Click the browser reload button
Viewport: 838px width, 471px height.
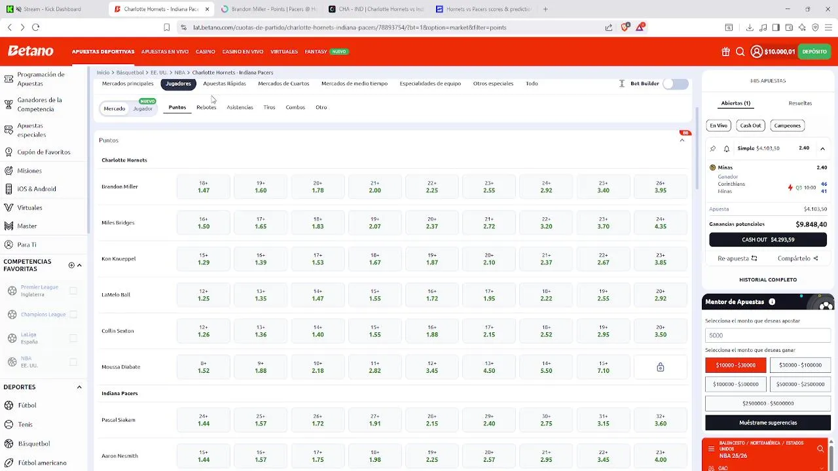coord(35,27)
